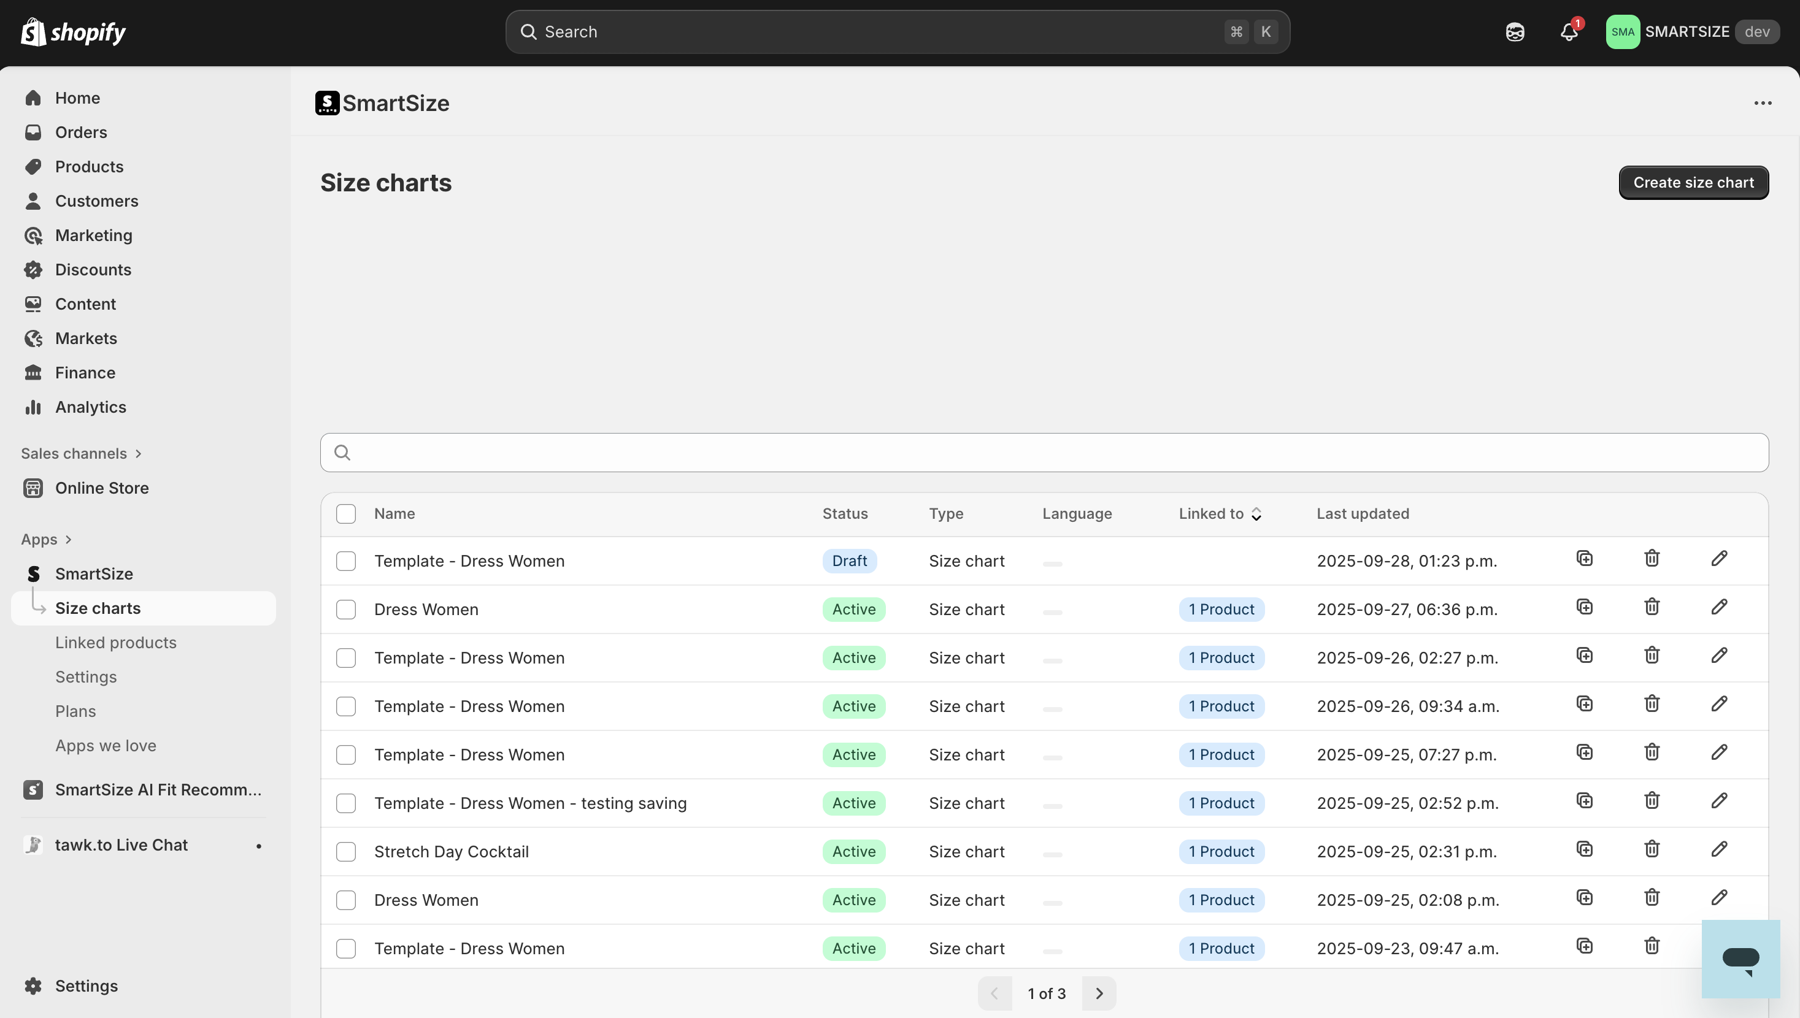Check the select-all checkbox in table header
1800x1018 pixels.
tap(346, 514)
